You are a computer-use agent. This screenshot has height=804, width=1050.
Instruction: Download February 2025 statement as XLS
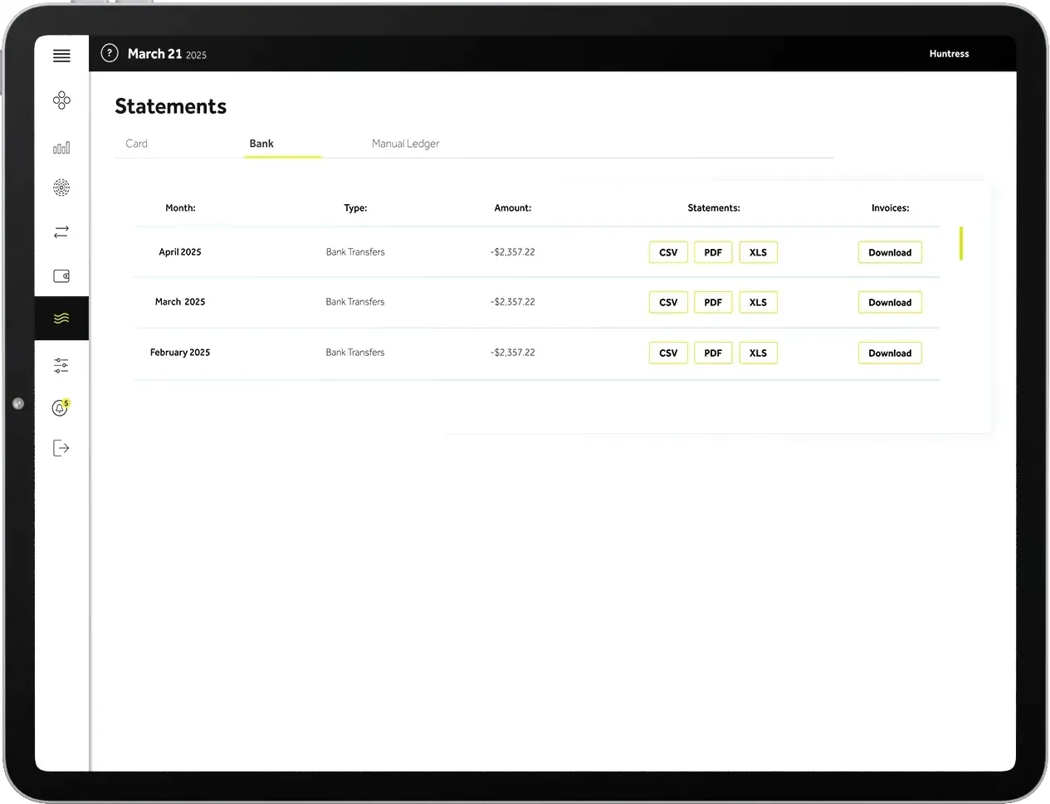coord(758,353)
